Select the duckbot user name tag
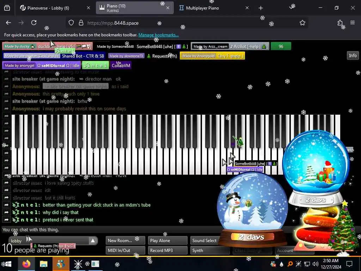 (48, 46)
